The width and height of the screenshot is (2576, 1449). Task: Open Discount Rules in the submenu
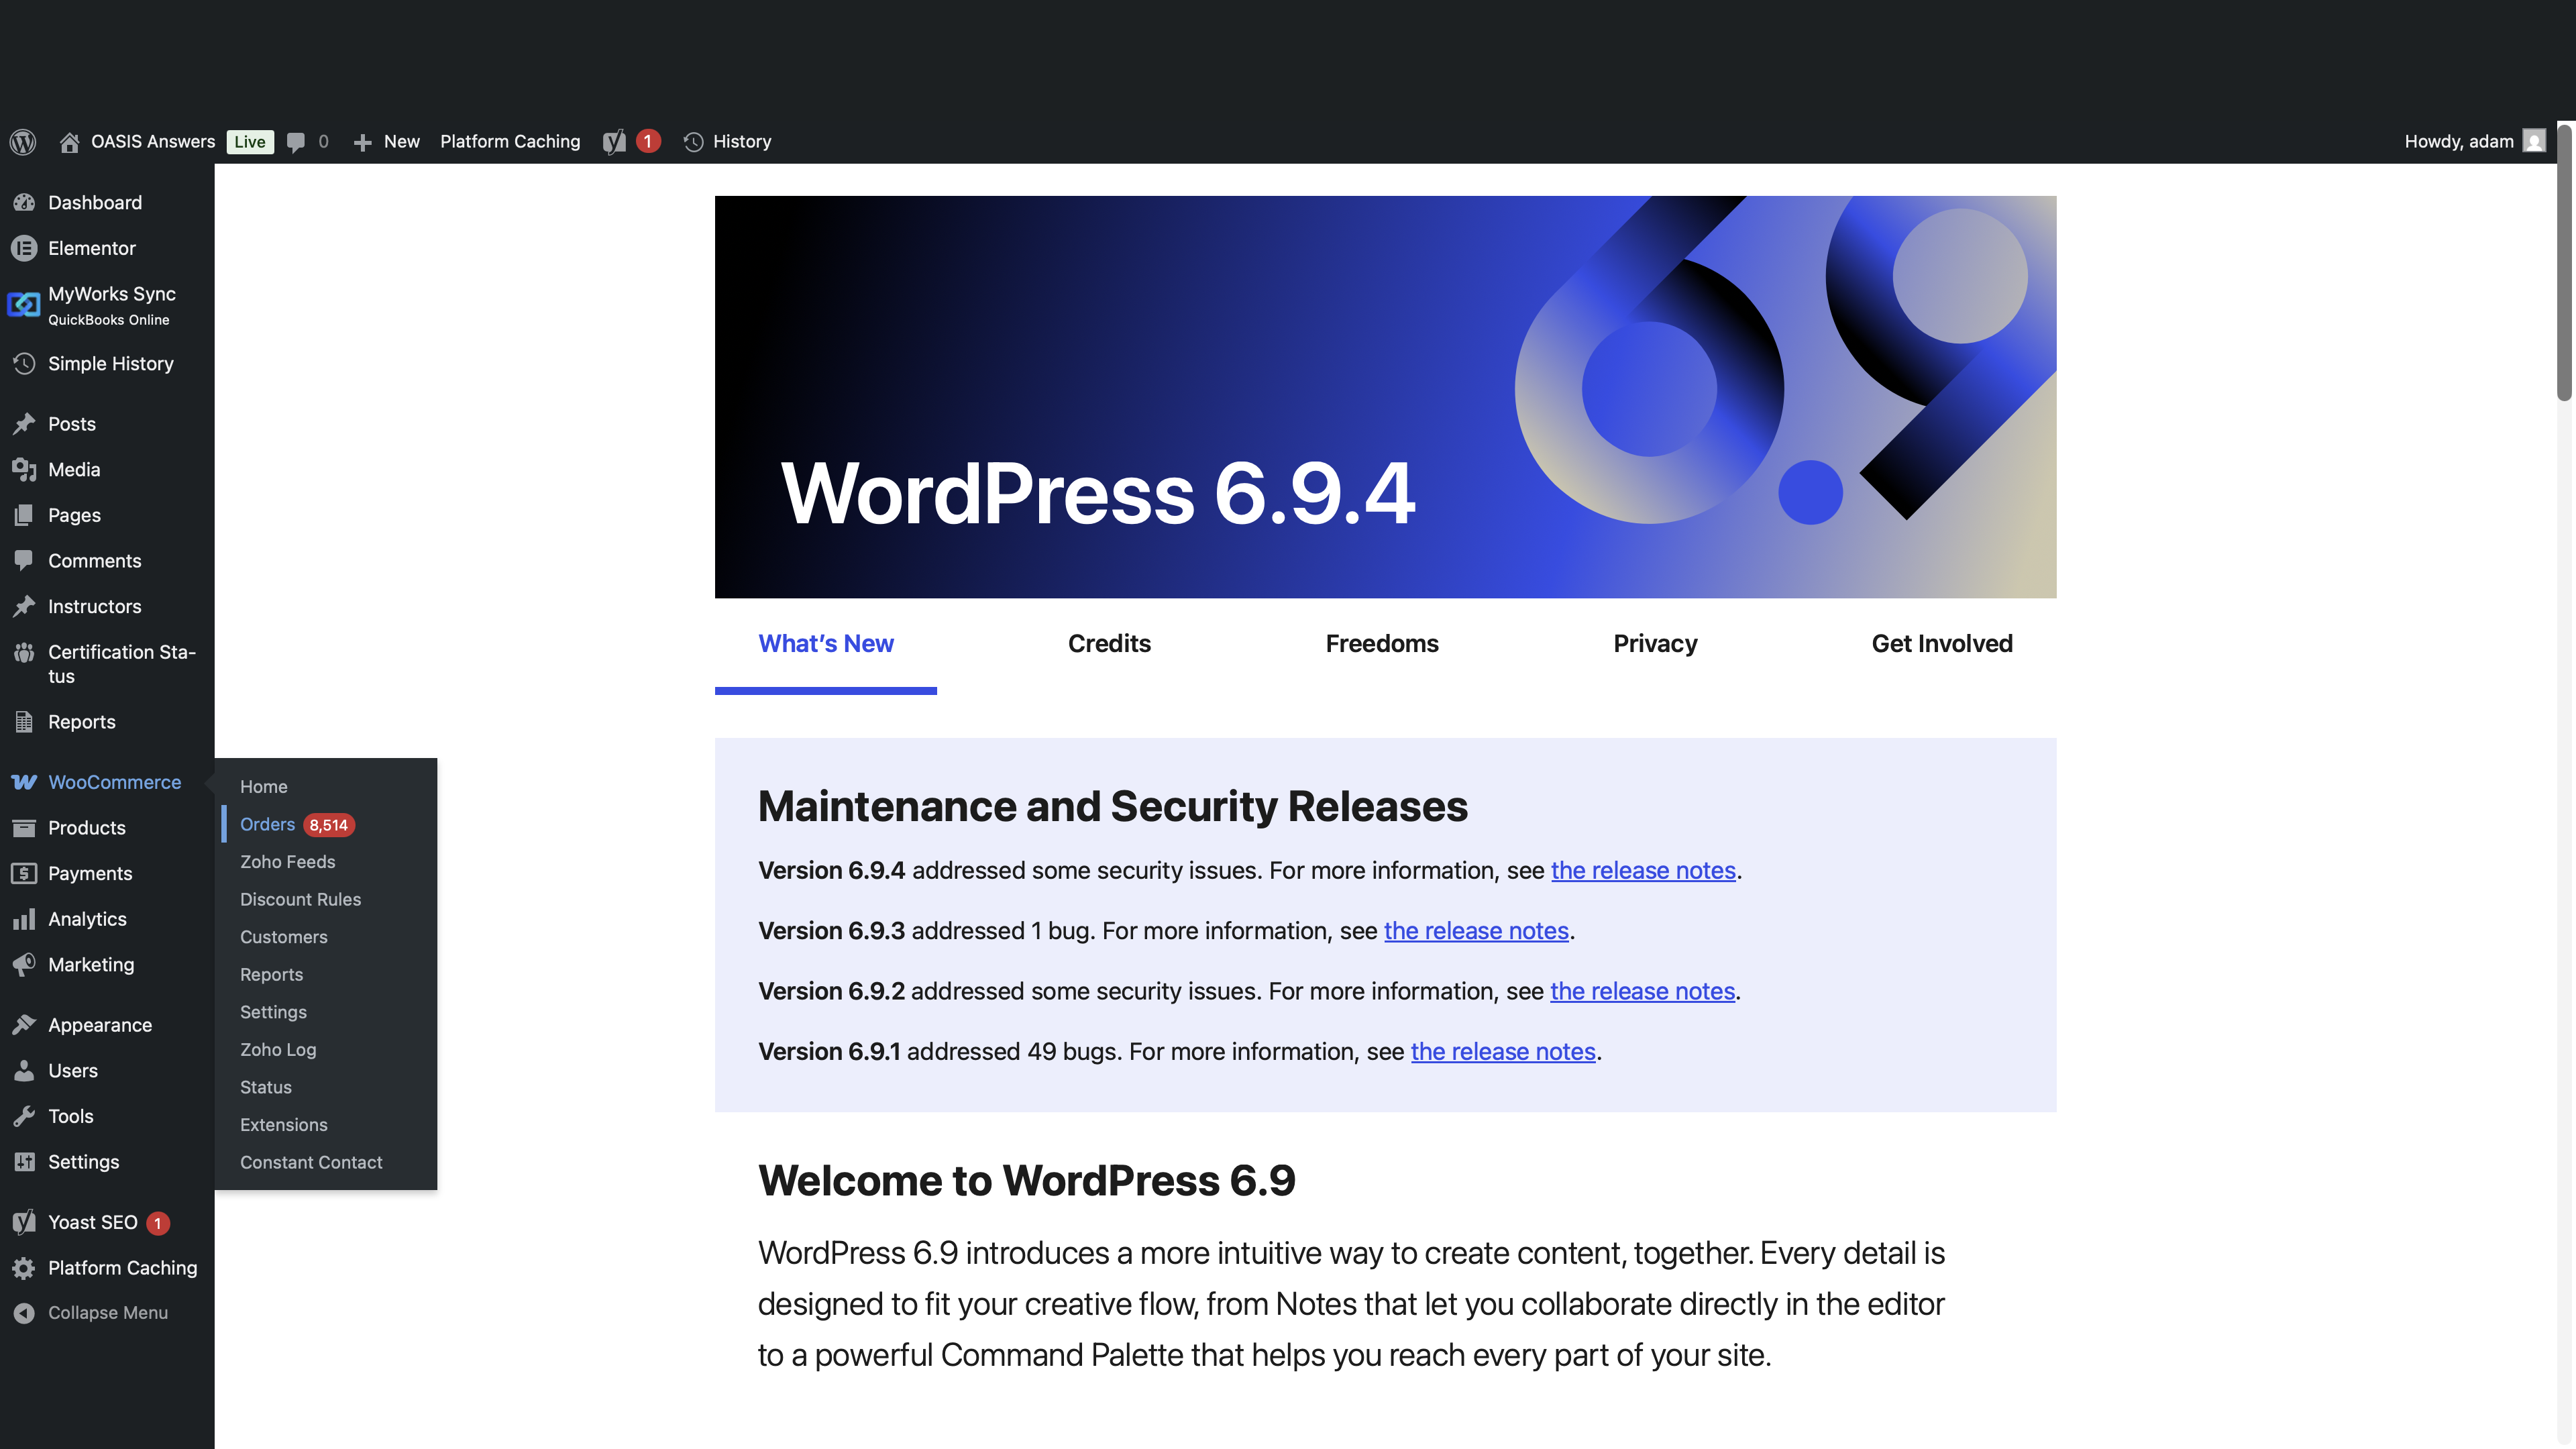[301, 900]
